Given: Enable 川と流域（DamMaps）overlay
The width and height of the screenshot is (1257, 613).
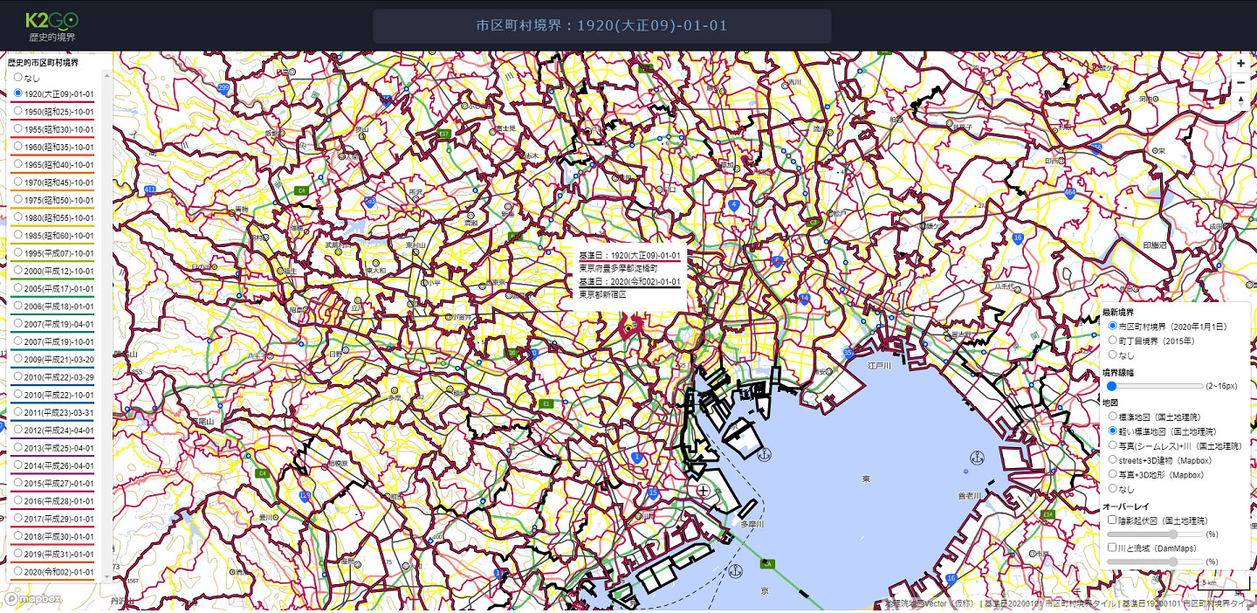Looking at the screenshot, I should pos(1111,548).
